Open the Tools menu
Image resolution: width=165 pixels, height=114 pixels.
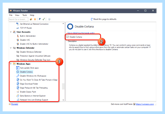[x=25, y=15]
